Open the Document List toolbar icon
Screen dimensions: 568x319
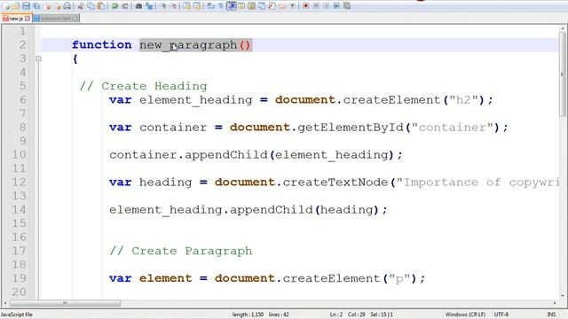(x=262, y=6)
